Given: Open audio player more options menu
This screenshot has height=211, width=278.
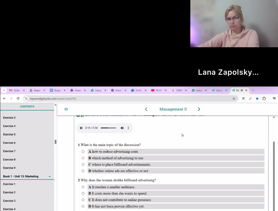Looking at the screenshot, I should pyautogui.click(x=128, y=128).
